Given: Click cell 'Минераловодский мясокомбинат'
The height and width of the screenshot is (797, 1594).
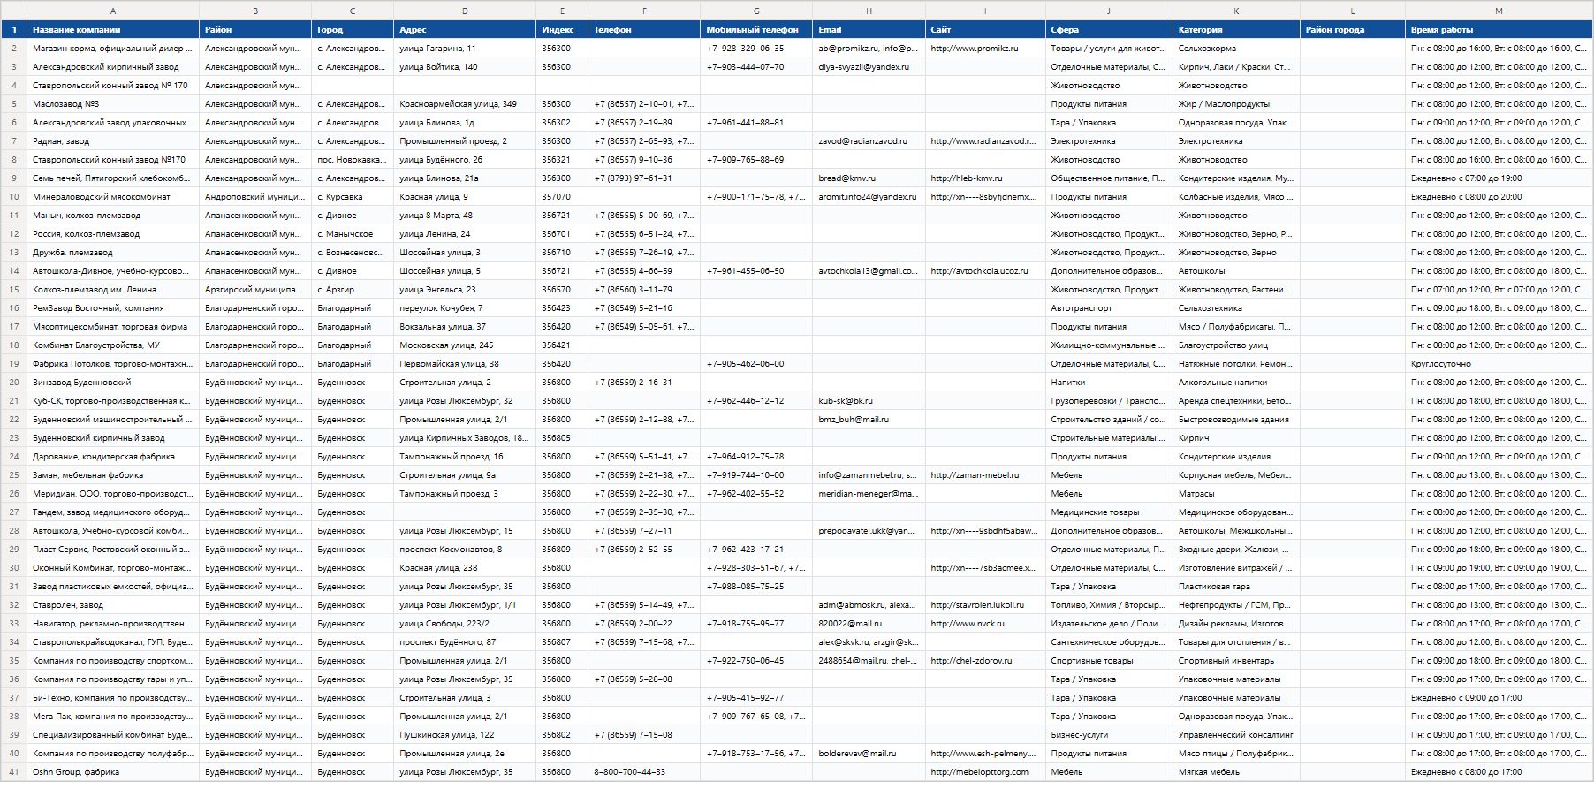Looking at the screenshot, I should pos(113,196).
